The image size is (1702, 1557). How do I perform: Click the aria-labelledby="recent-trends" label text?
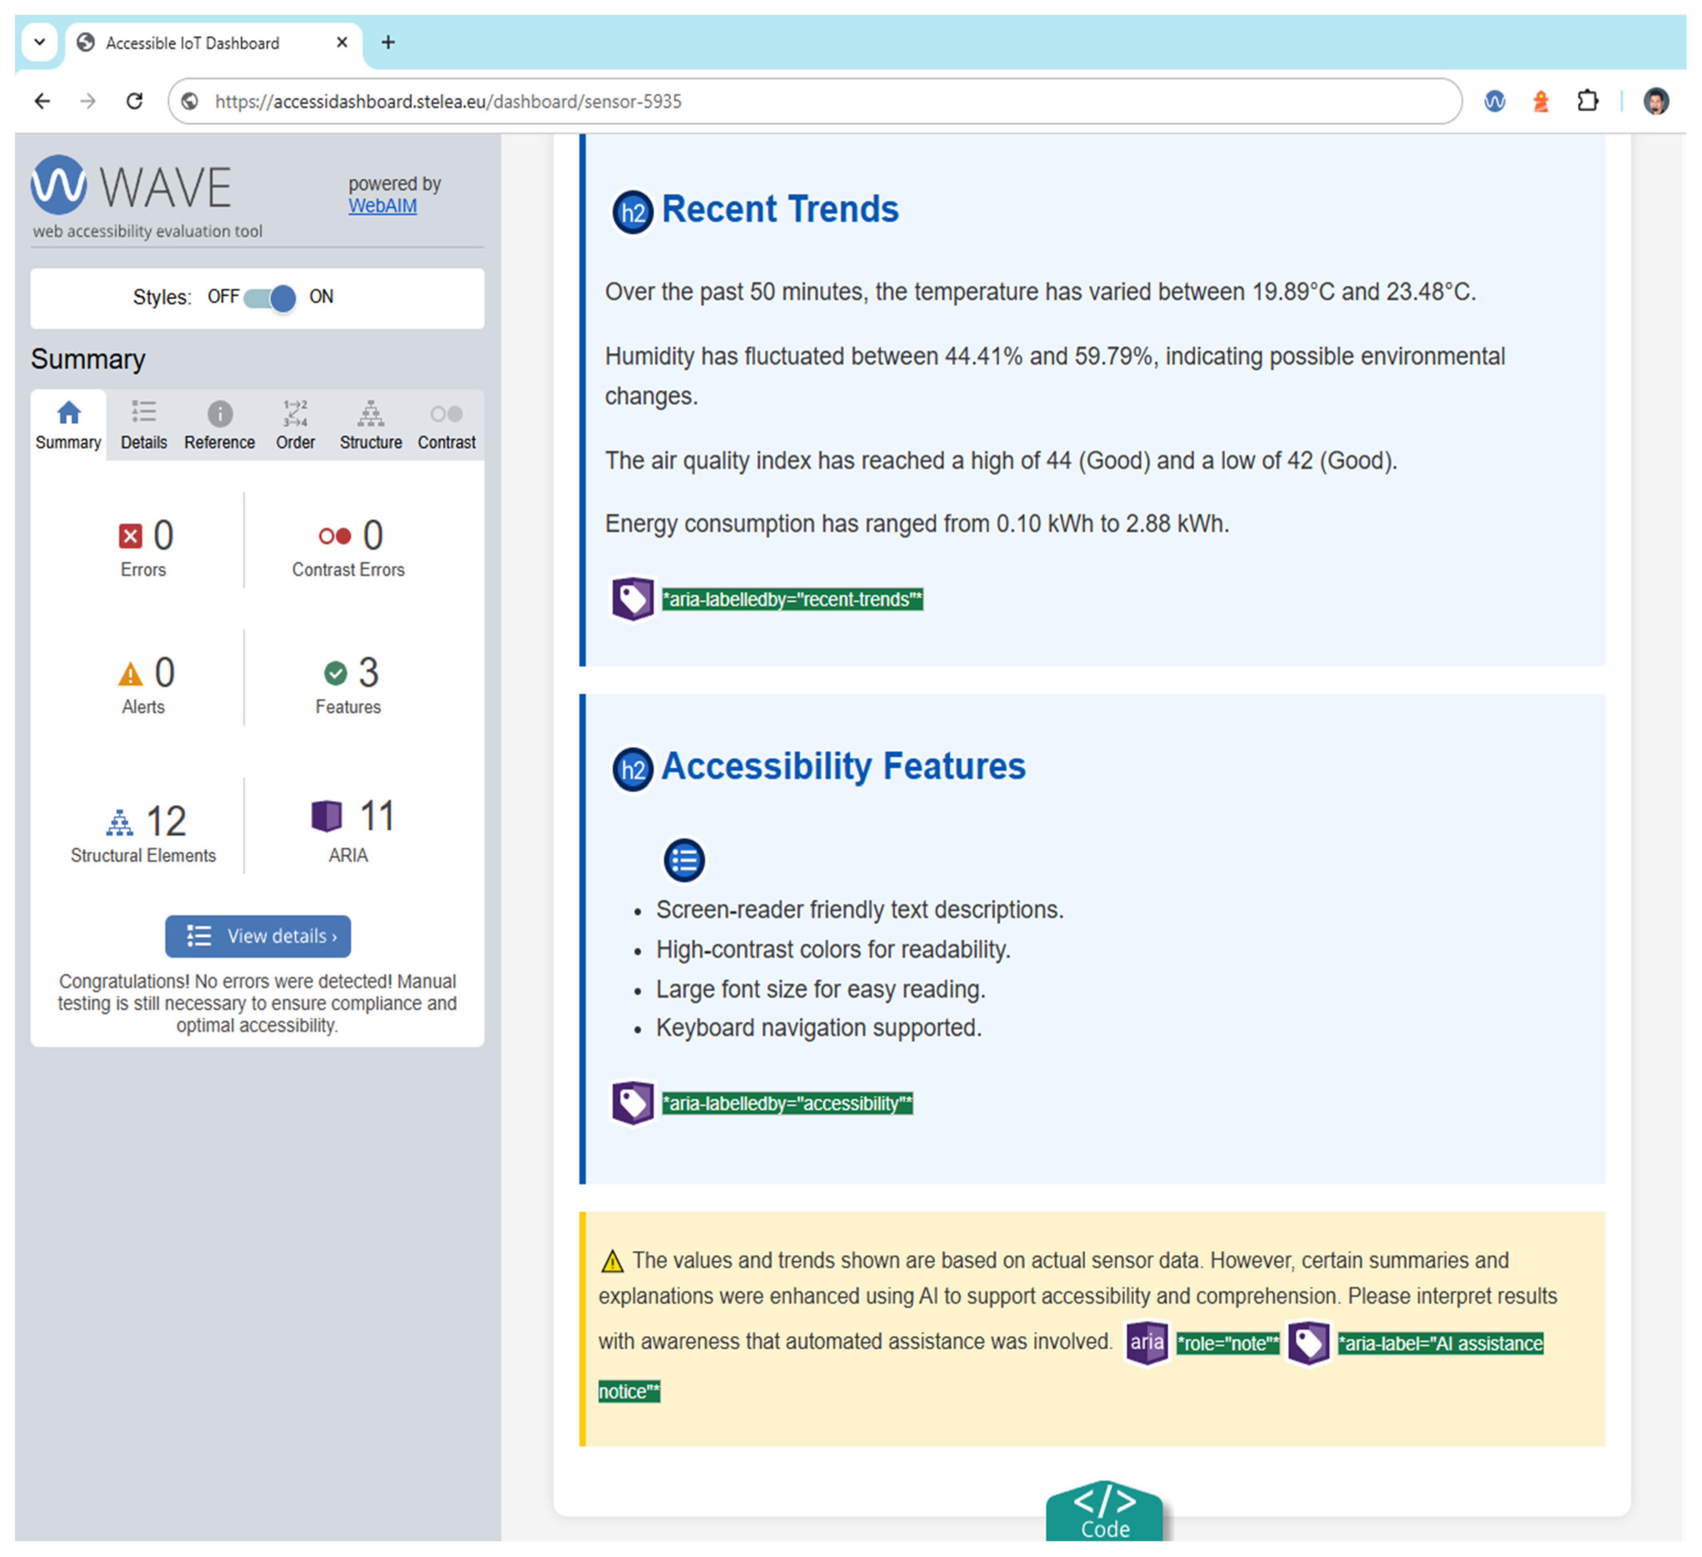793,600
